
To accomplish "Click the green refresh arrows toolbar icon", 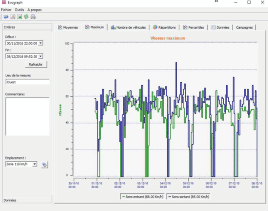I will pos(26,17).
